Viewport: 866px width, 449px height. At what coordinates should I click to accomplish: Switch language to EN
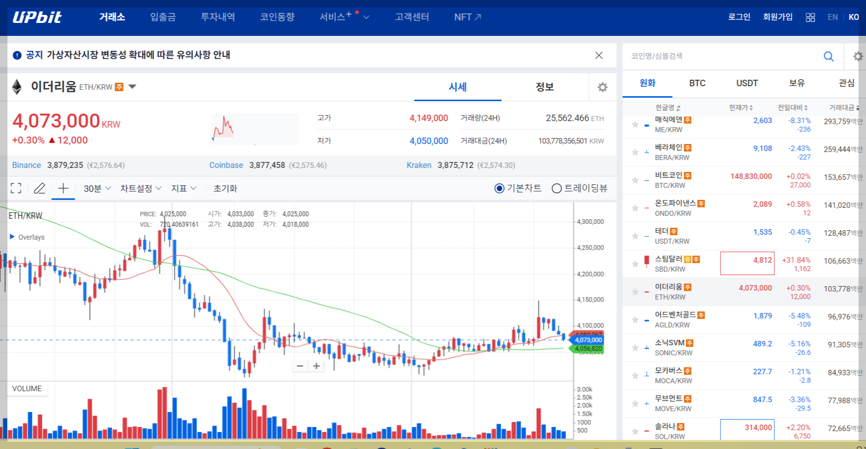(x=833, y=17)
